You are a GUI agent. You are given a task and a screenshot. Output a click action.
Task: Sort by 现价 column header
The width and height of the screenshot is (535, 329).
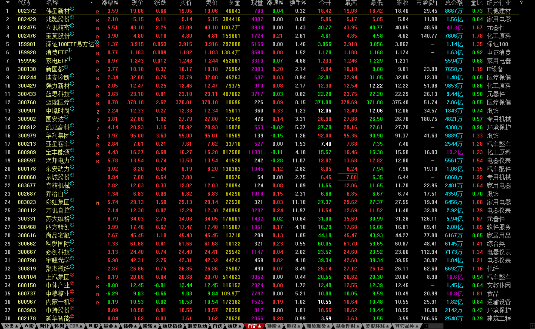[x=137, y=3]
